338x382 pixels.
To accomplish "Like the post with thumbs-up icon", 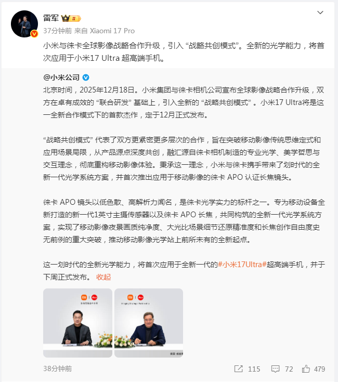I will pyautogui.click(x=306, y=369).
